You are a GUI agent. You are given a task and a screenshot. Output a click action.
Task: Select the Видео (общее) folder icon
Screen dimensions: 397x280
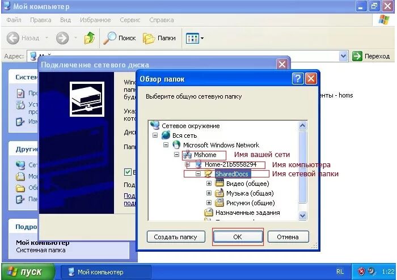pyautogui.click(x=219, y=183)
